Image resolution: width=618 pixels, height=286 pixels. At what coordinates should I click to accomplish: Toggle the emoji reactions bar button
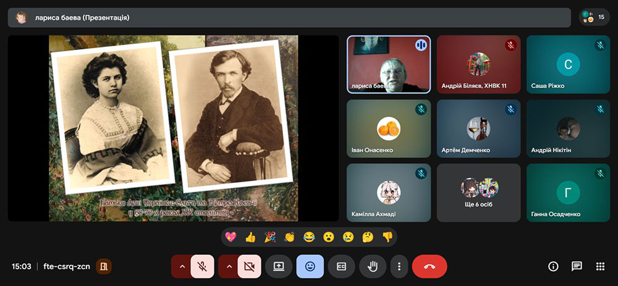tap(310, 266)
